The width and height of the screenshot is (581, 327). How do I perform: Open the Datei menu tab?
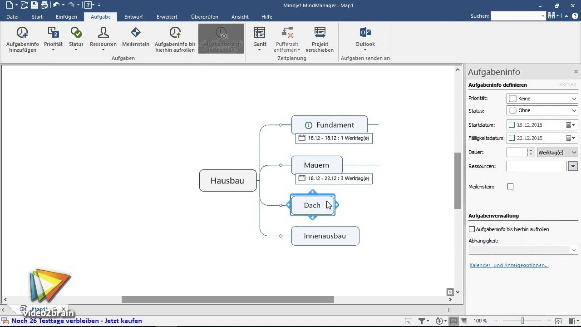point(12,17)
